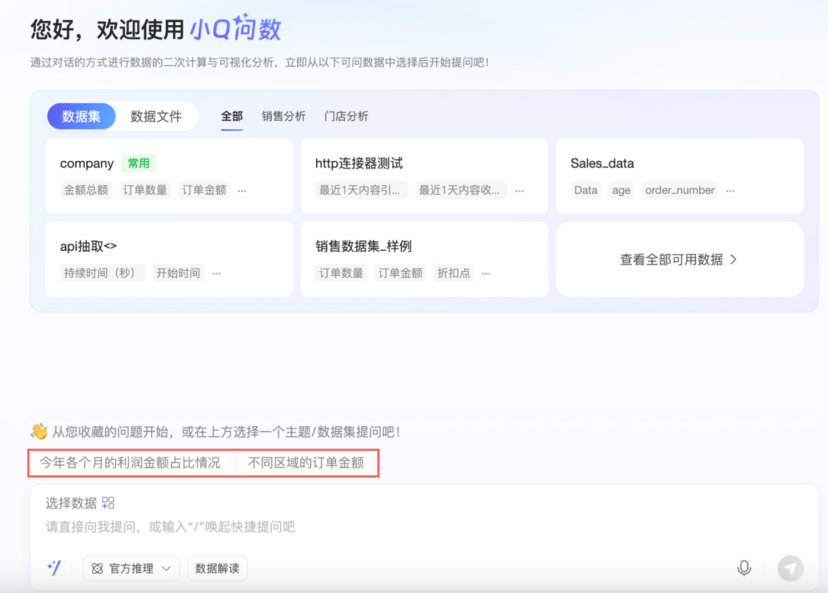Viewport: 828px width, 593px height.
Task: Switch to the 数据文件 toggle tab
Action: click(x=156, y=117)
